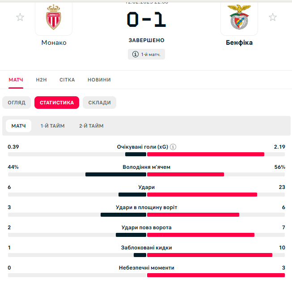292x283 pixels.
Task: Open the ОГЛЯД section button
Action: coord(17,103)
